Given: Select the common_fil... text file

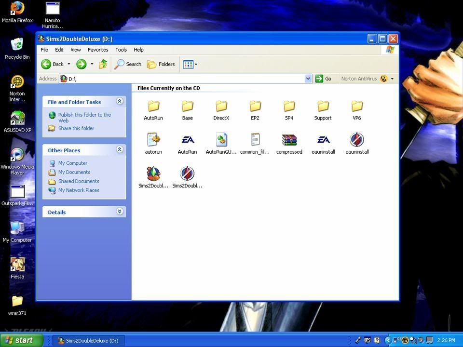Looking at the screenshot, I should tap(255, 144).
